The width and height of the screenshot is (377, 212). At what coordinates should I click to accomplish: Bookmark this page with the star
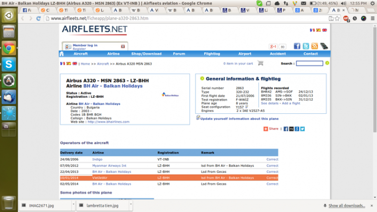pos(337,18)
